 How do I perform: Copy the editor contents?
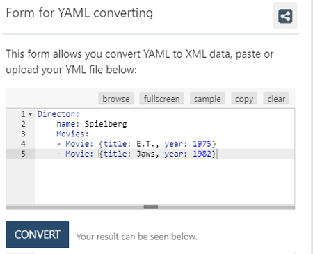click(244, 99)
